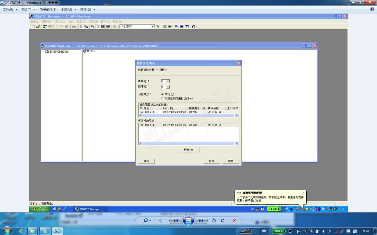
Task: Open the zoom magnifier dropdown
Action: coord(147,220)
